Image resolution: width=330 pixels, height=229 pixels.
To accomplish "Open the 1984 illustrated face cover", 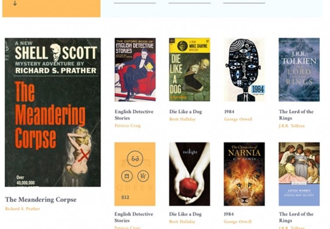I will click(244, 69).
